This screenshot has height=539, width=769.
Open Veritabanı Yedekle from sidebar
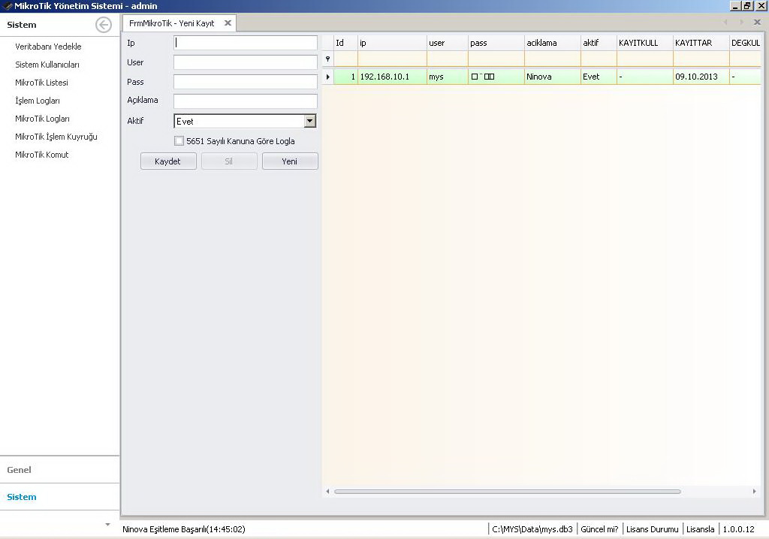click(x=48, y=47)
